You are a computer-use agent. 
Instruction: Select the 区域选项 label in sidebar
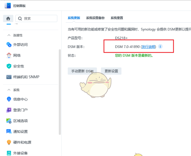(x=20, y=121)
